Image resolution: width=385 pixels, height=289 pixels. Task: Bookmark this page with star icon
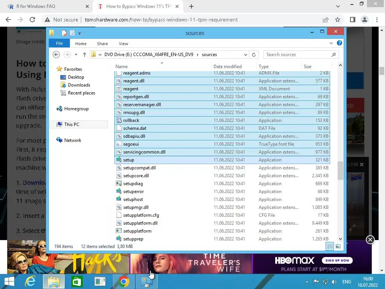coord(338,20)
